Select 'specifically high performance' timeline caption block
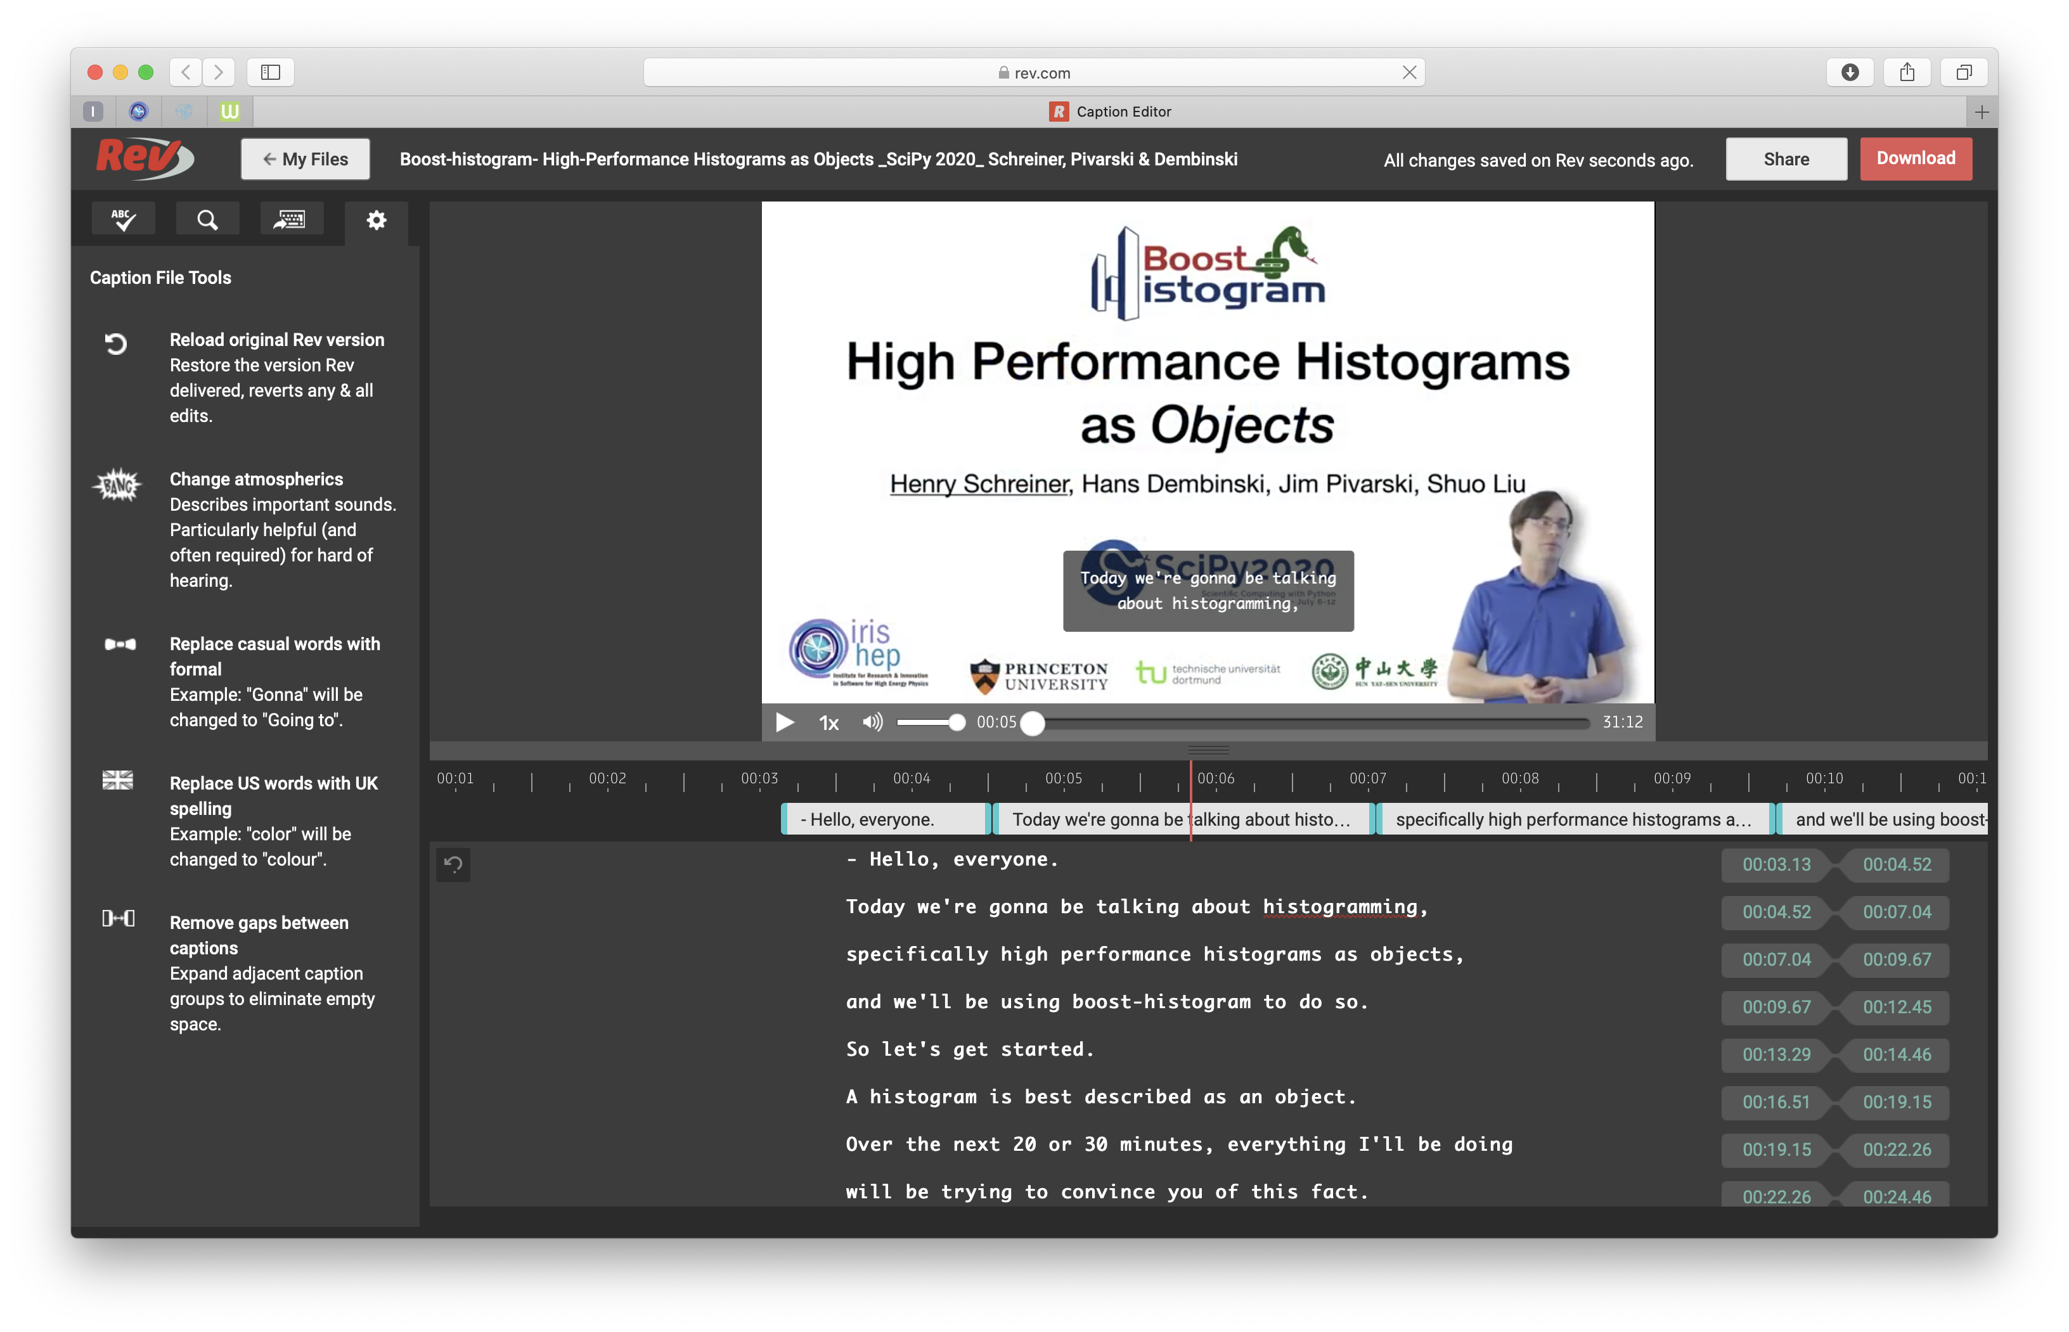2069x1332 pixels. coord(1575,819)
